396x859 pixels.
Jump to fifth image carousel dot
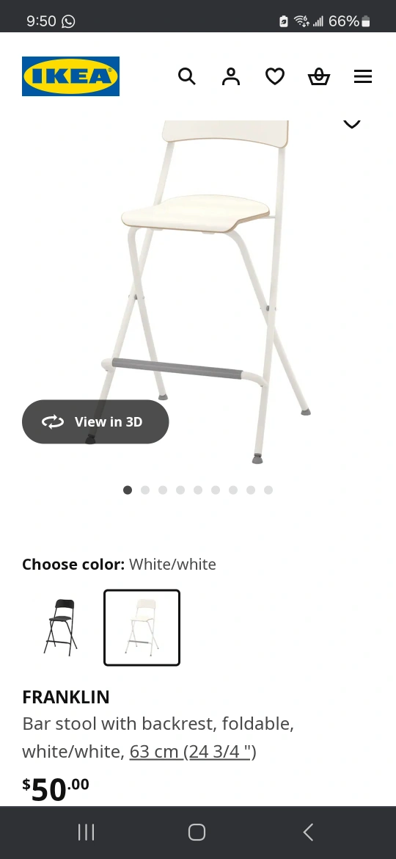click(198, 490)
